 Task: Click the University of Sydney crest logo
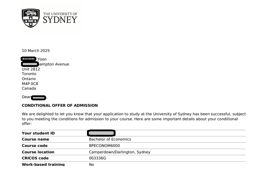point(31,18)
